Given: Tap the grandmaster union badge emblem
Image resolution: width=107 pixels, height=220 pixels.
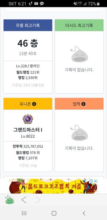Looking at the screenshot, I should pyautogui.click(x=28, y=119).
